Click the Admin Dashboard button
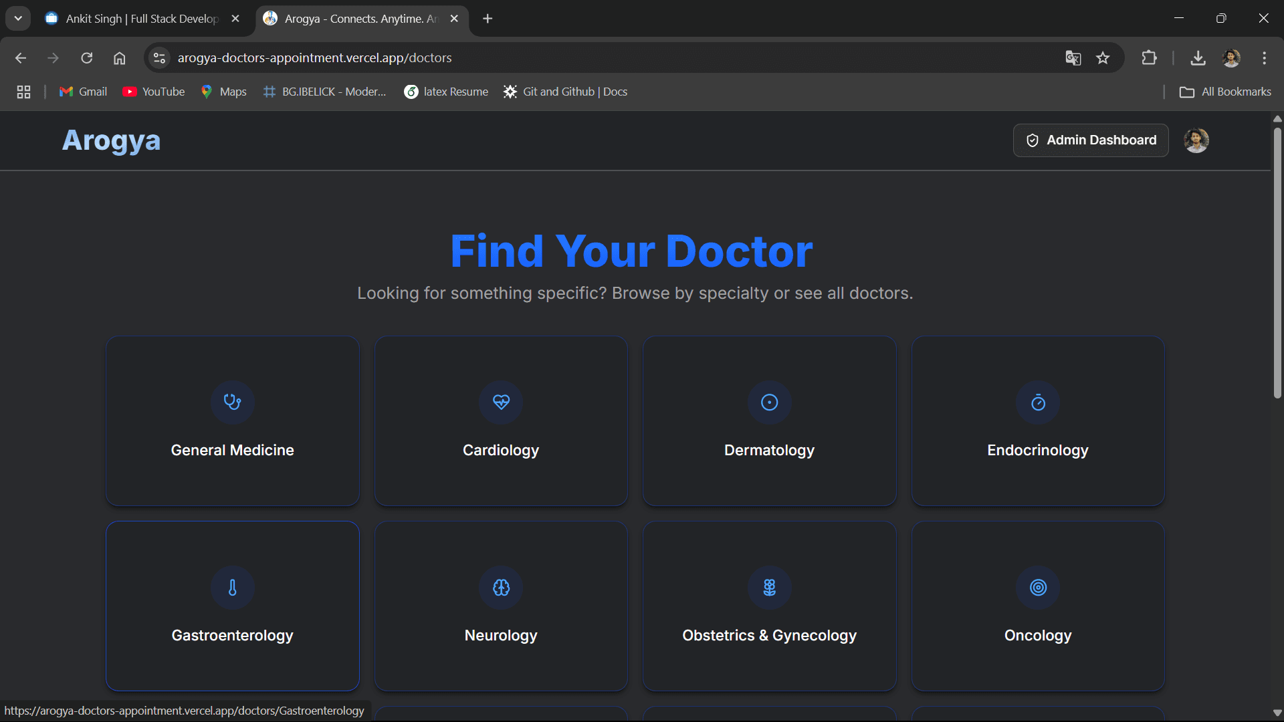The height and width of the screenshot is (722, 1284). (1091, 140)
